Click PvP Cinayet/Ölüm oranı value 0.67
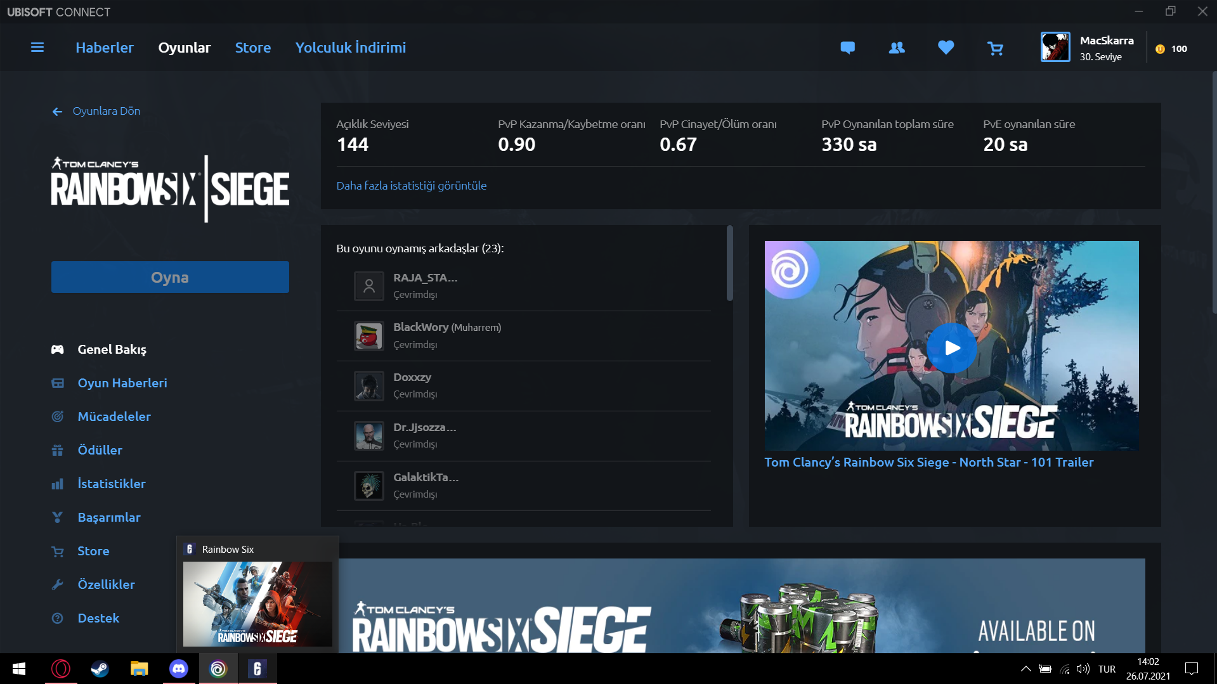The height and width of the screenshot is (684, 1217). coord(678,145)
